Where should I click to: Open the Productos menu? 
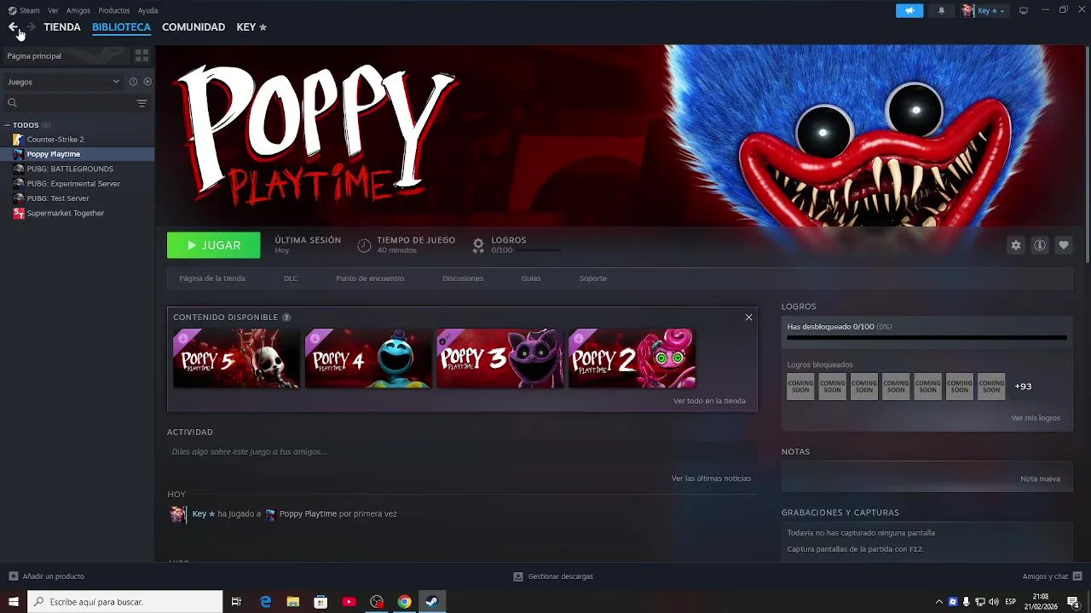click(x=114, y=10)
